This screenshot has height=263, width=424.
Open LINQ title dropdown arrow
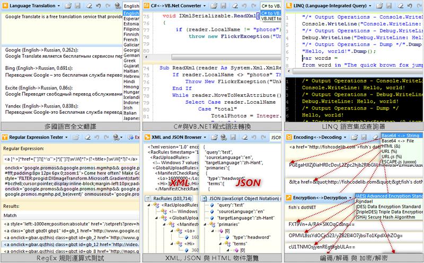pos(370,6)
